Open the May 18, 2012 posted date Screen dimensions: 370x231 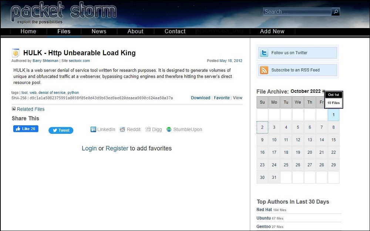point(231,61)
